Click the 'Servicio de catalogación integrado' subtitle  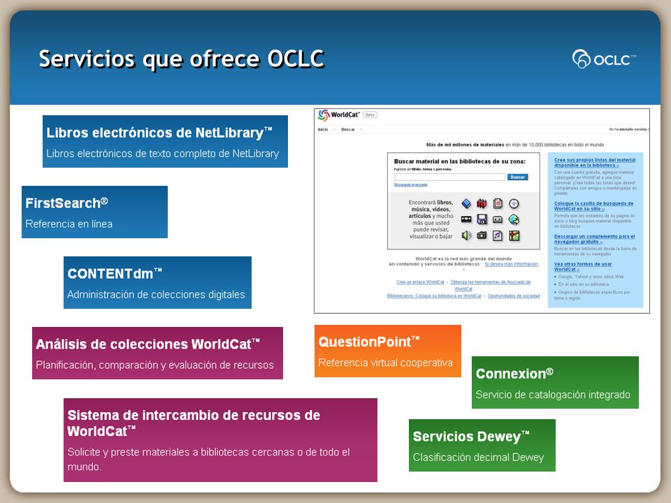click(553, 394)
